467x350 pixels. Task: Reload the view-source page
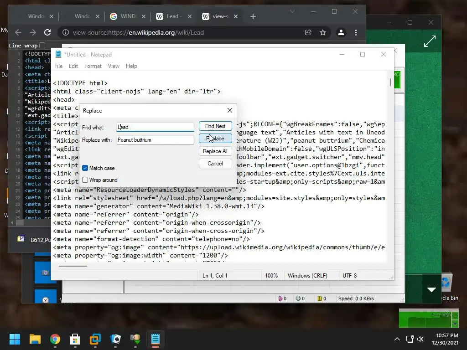tap(47, 32)
